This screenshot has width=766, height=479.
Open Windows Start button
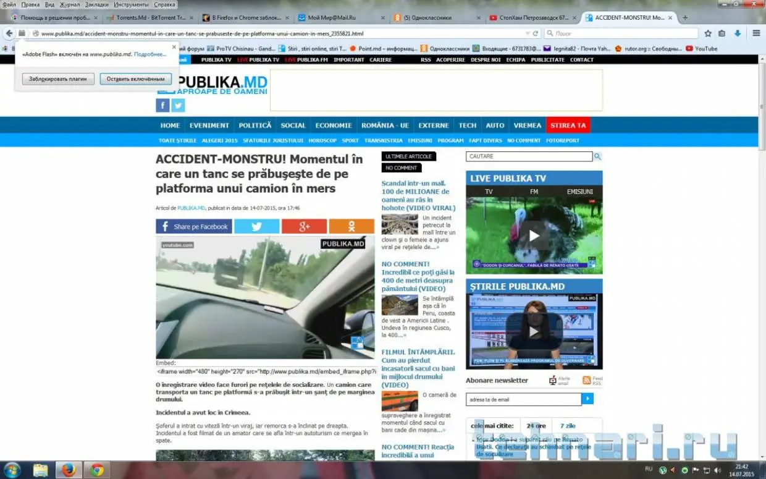point(12,470)
